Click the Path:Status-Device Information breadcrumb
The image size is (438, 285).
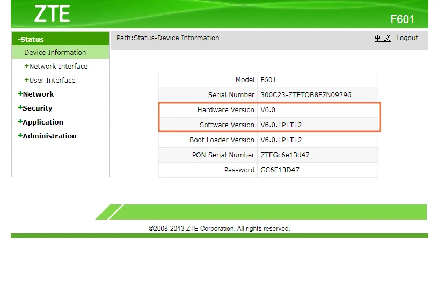click(x=167, y=38)
